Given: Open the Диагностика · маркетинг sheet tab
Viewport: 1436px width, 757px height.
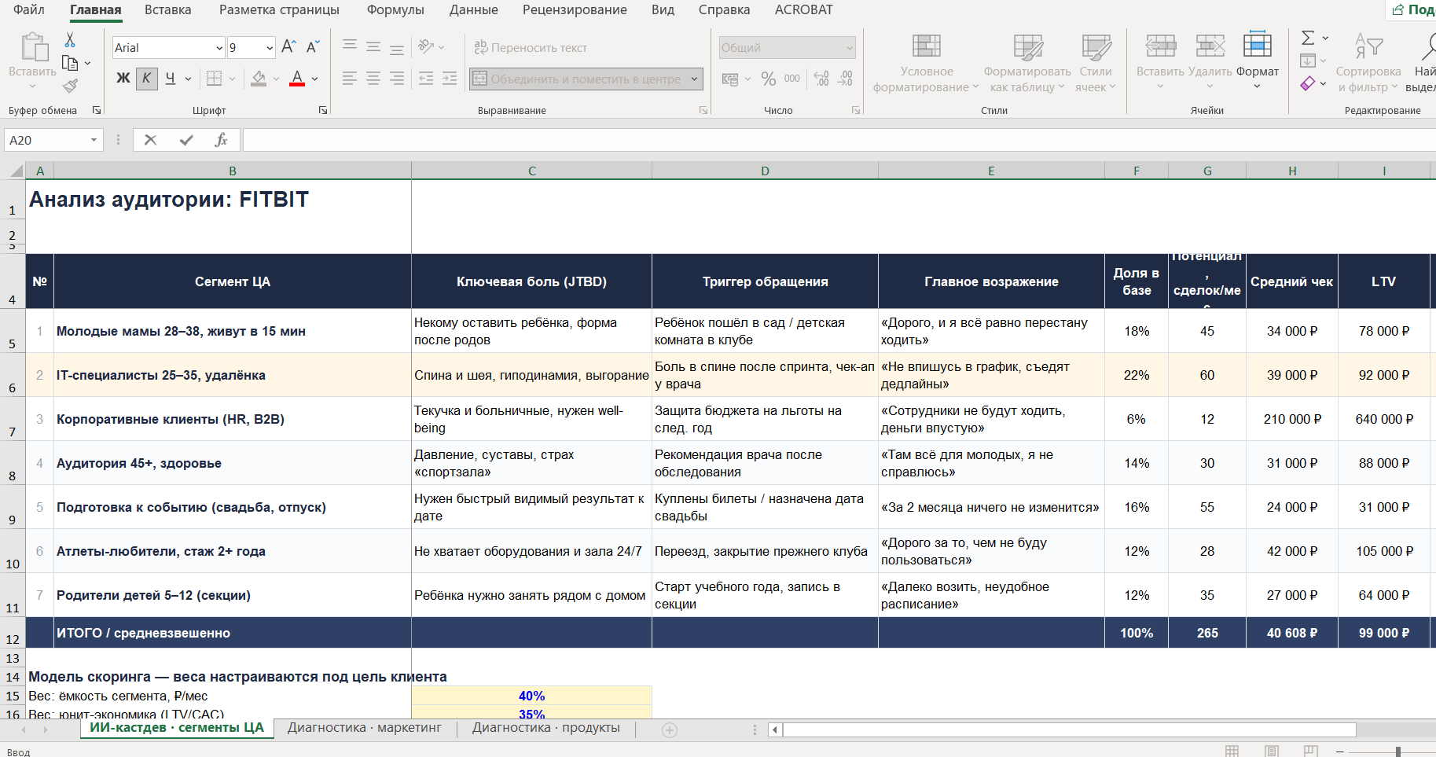Looking at the screenshot, I should tap(365, 728).
